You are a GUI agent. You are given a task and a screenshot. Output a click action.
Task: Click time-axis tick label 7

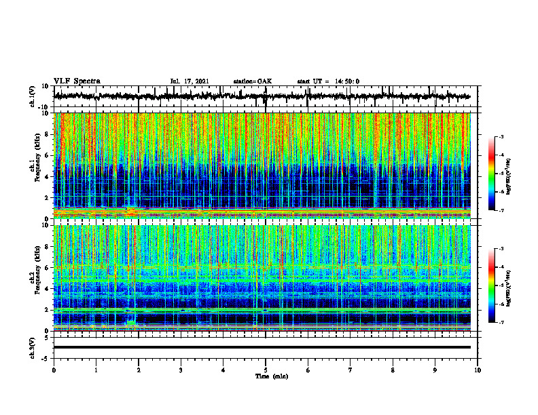tap(351, 370)
